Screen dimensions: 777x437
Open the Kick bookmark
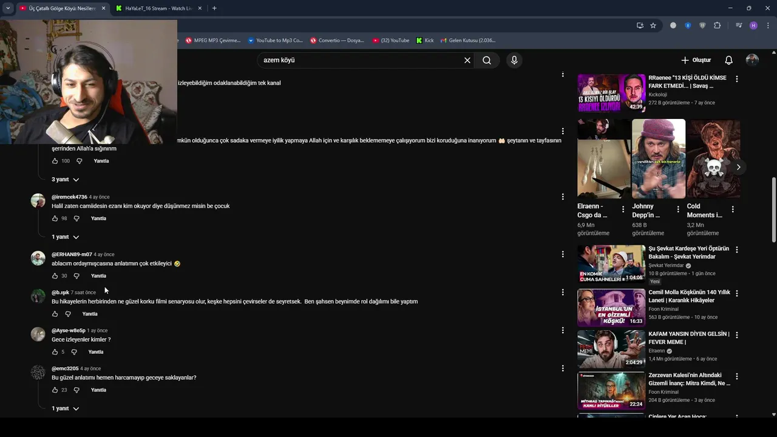[x=425, y=41]
